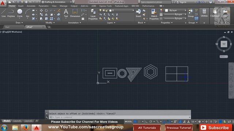234x131 pixels.
Task: Toggle lineweight display in status bar
Action: pyautogui.click(x=175, y=122)
